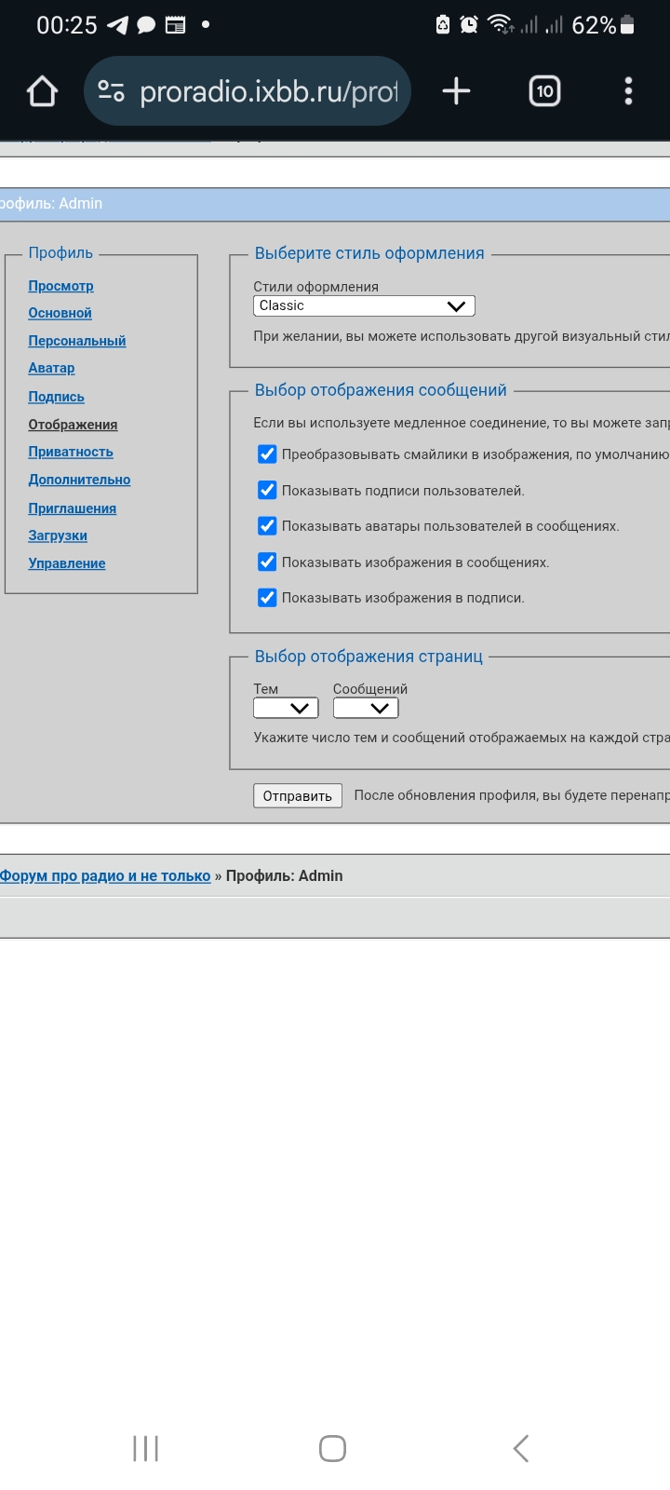The image size is (670, 1490).
Task: Follow the Форум про радио и не только link
Action: (x=105, y=875)
